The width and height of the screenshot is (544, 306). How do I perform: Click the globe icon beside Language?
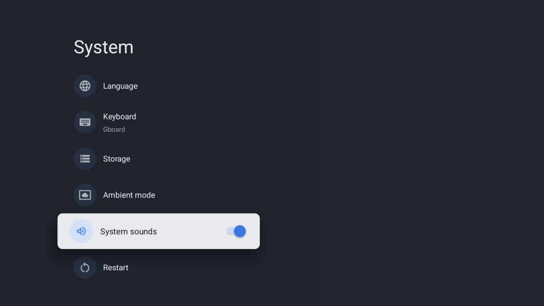[85, 86]
